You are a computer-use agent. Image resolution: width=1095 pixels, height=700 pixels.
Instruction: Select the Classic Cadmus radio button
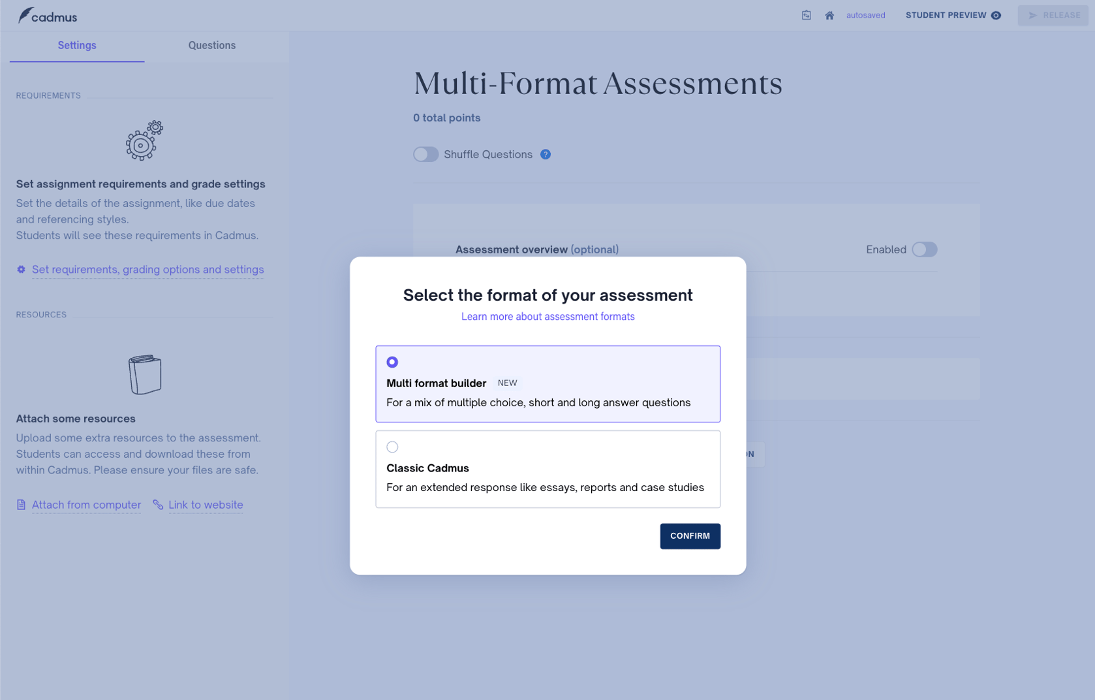coord(392,447)
